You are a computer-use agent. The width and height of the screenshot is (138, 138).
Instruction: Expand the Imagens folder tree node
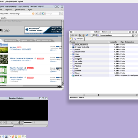[x=71, y=59]
